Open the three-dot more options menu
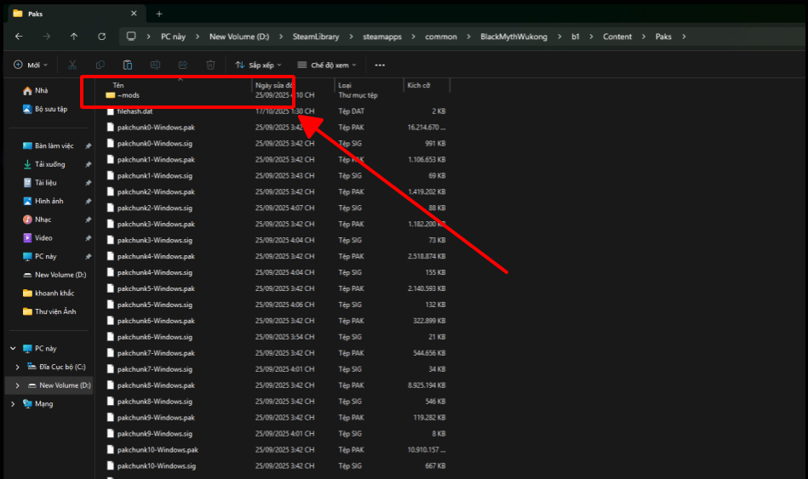Viewport: 808px width, 479px height. pyautogui.click(x=380, y=65)
